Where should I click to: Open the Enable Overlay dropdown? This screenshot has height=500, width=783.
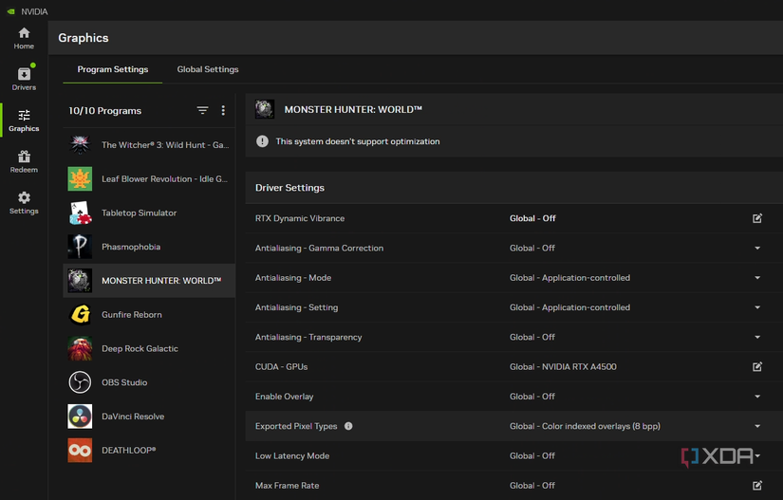coord(756,397)
